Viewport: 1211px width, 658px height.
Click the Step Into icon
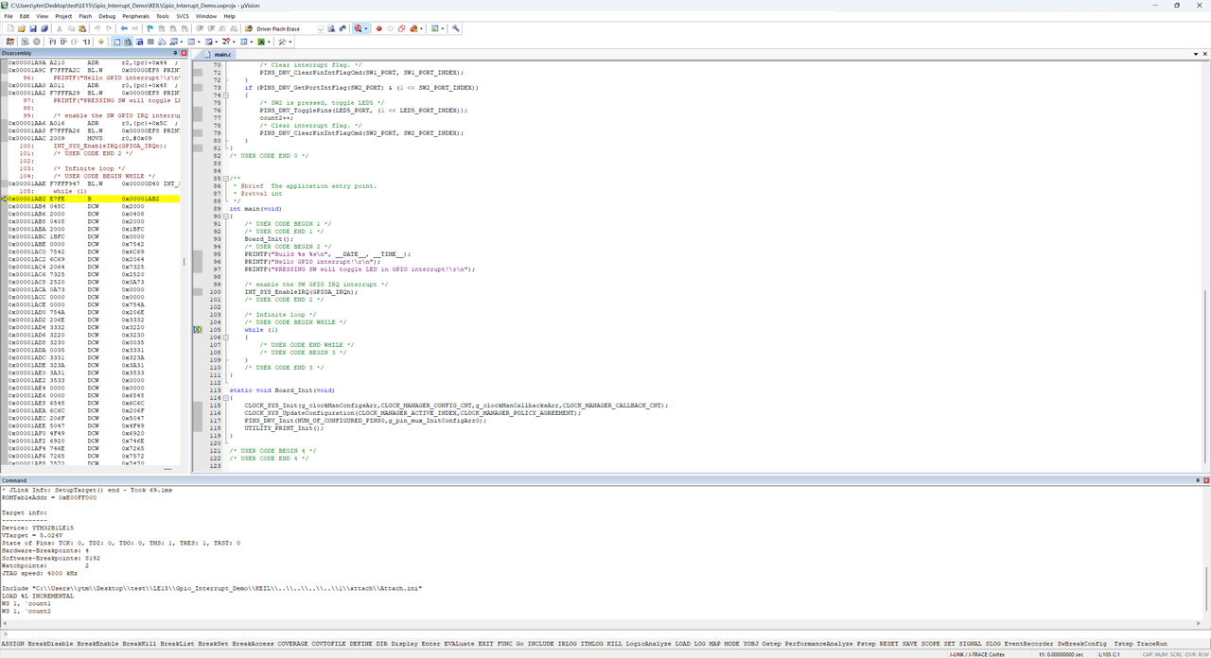[52, 42]
